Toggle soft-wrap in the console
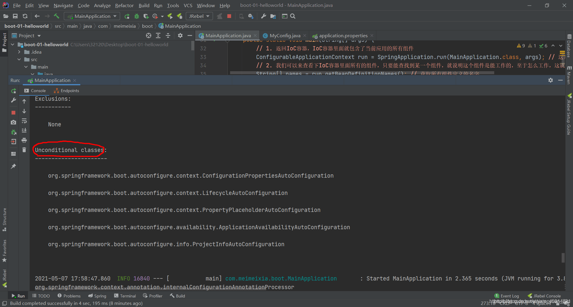Viewport: 573px width, 307px height. [x=24, y=121]
